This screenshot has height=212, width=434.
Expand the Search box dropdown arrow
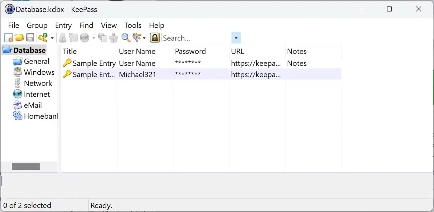(x=236, y=38)
